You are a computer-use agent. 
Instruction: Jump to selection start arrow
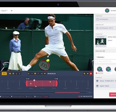click(29, 73)
